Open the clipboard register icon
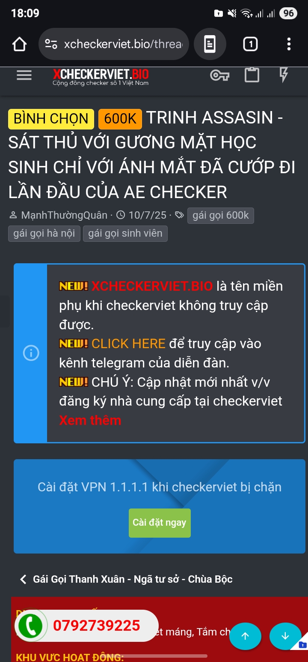Screen dimensions: 308x662 coord(252,75)
